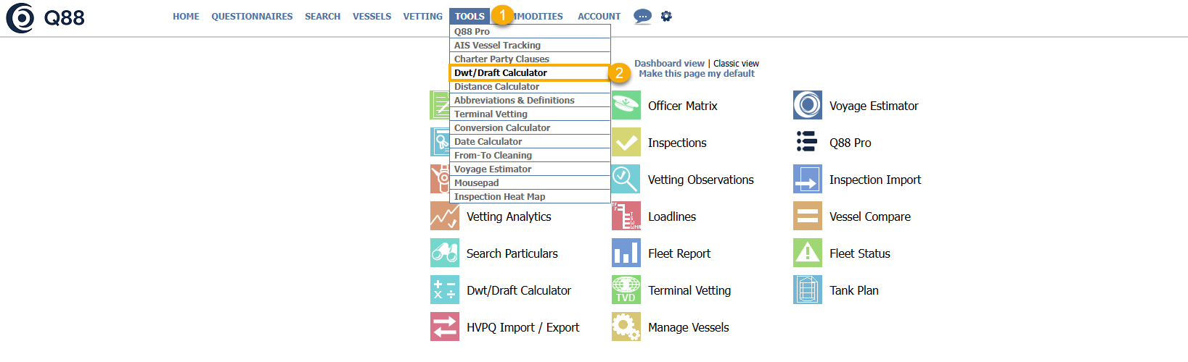Open the Vetting Analytics chart icon
Screen dimensions: 1188x362
[444, 216]
